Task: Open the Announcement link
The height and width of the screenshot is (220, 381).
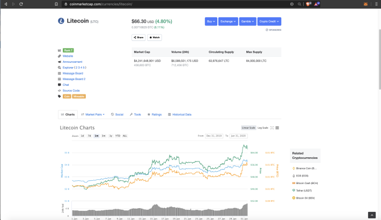Action: [72, 62]
